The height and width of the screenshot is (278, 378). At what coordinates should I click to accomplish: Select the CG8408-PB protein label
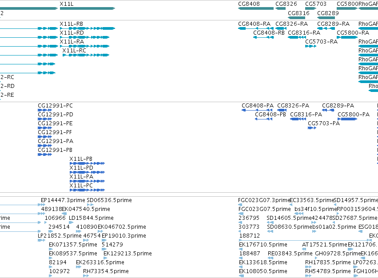pos(271,115)
